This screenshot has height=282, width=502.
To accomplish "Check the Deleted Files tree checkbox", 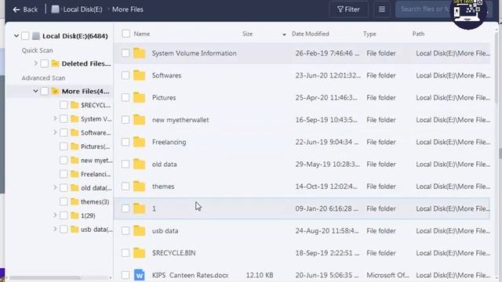I will [x=45, y=63].
